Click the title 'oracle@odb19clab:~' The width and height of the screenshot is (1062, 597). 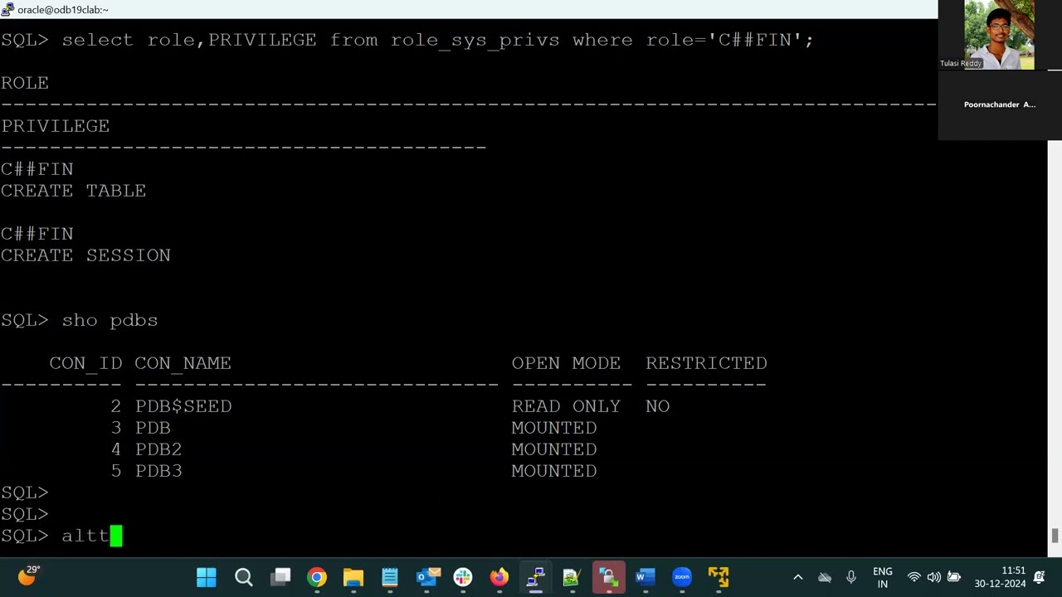(63, 10)
